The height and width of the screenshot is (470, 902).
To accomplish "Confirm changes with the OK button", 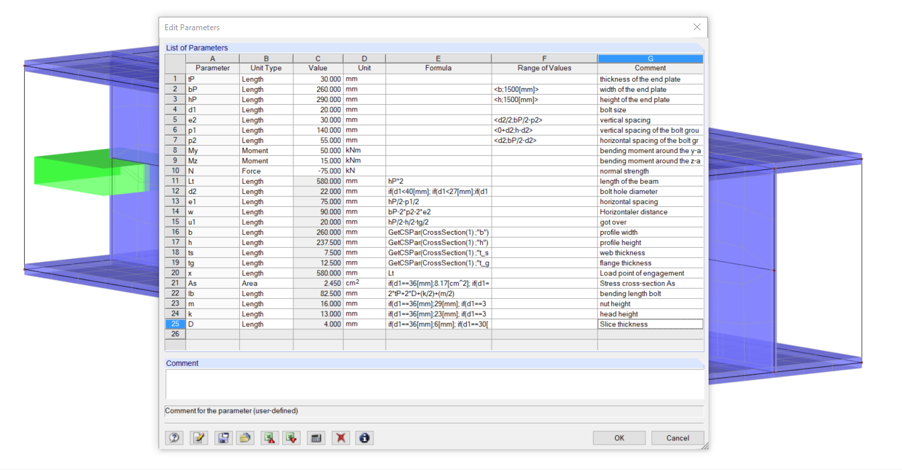I will pyautogui.click(x=619, y=437).
